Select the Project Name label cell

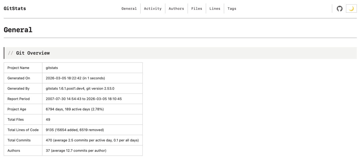point(23,68)
